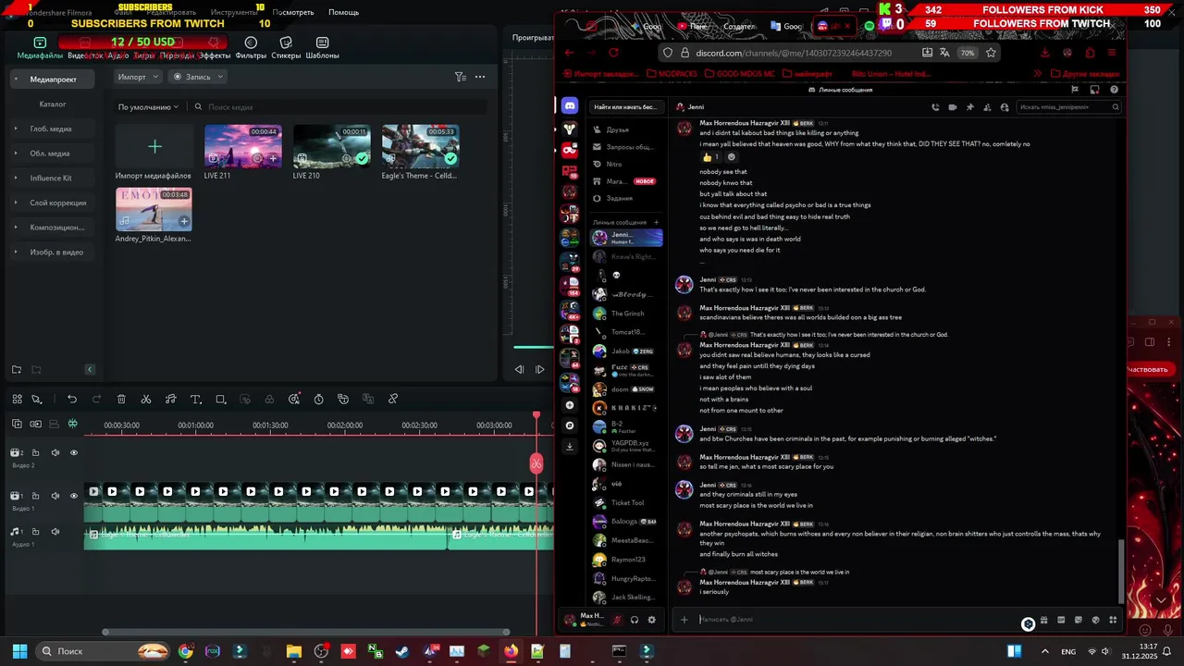Open the MODPACKS bookmarks folder
This screenshot has height=666, width=1184.
[x=672, y=74]
